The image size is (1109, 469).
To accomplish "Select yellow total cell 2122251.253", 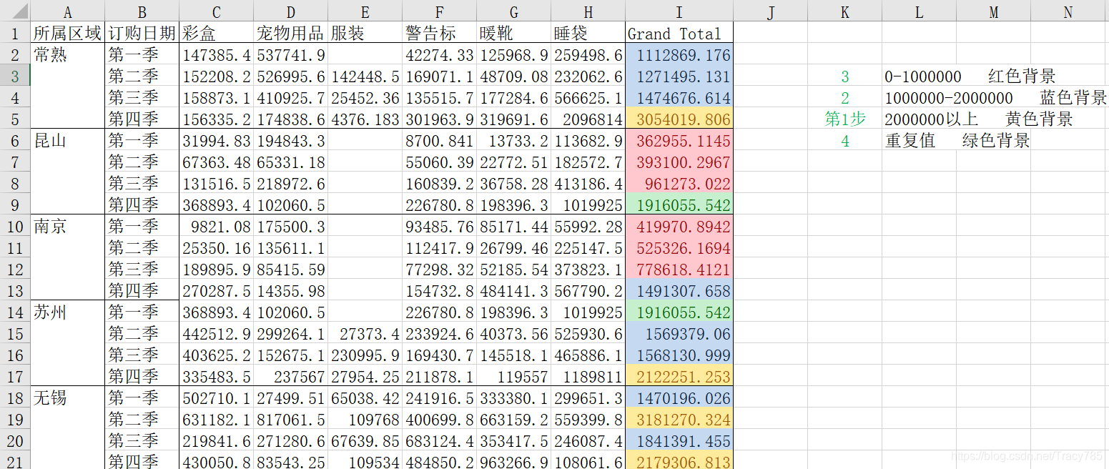I will coord(679,377).
